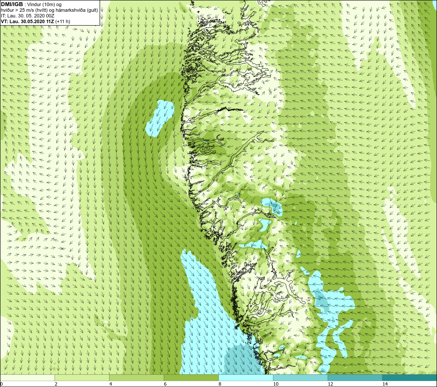Click the legend label '6'
The image size is (437, 387).
[165, 384]
